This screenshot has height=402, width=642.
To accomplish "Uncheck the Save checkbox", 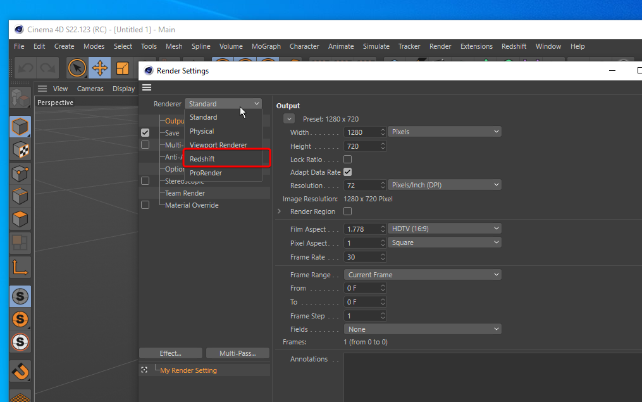I will [145, 133].
